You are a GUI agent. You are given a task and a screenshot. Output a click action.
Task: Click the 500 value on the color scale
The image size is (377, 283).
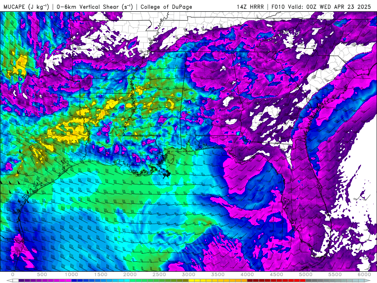(42, 275)
